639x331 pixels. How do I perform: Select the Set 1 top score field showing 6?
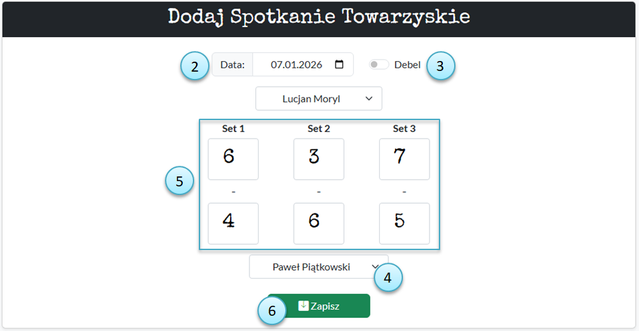tap(233, 159)
